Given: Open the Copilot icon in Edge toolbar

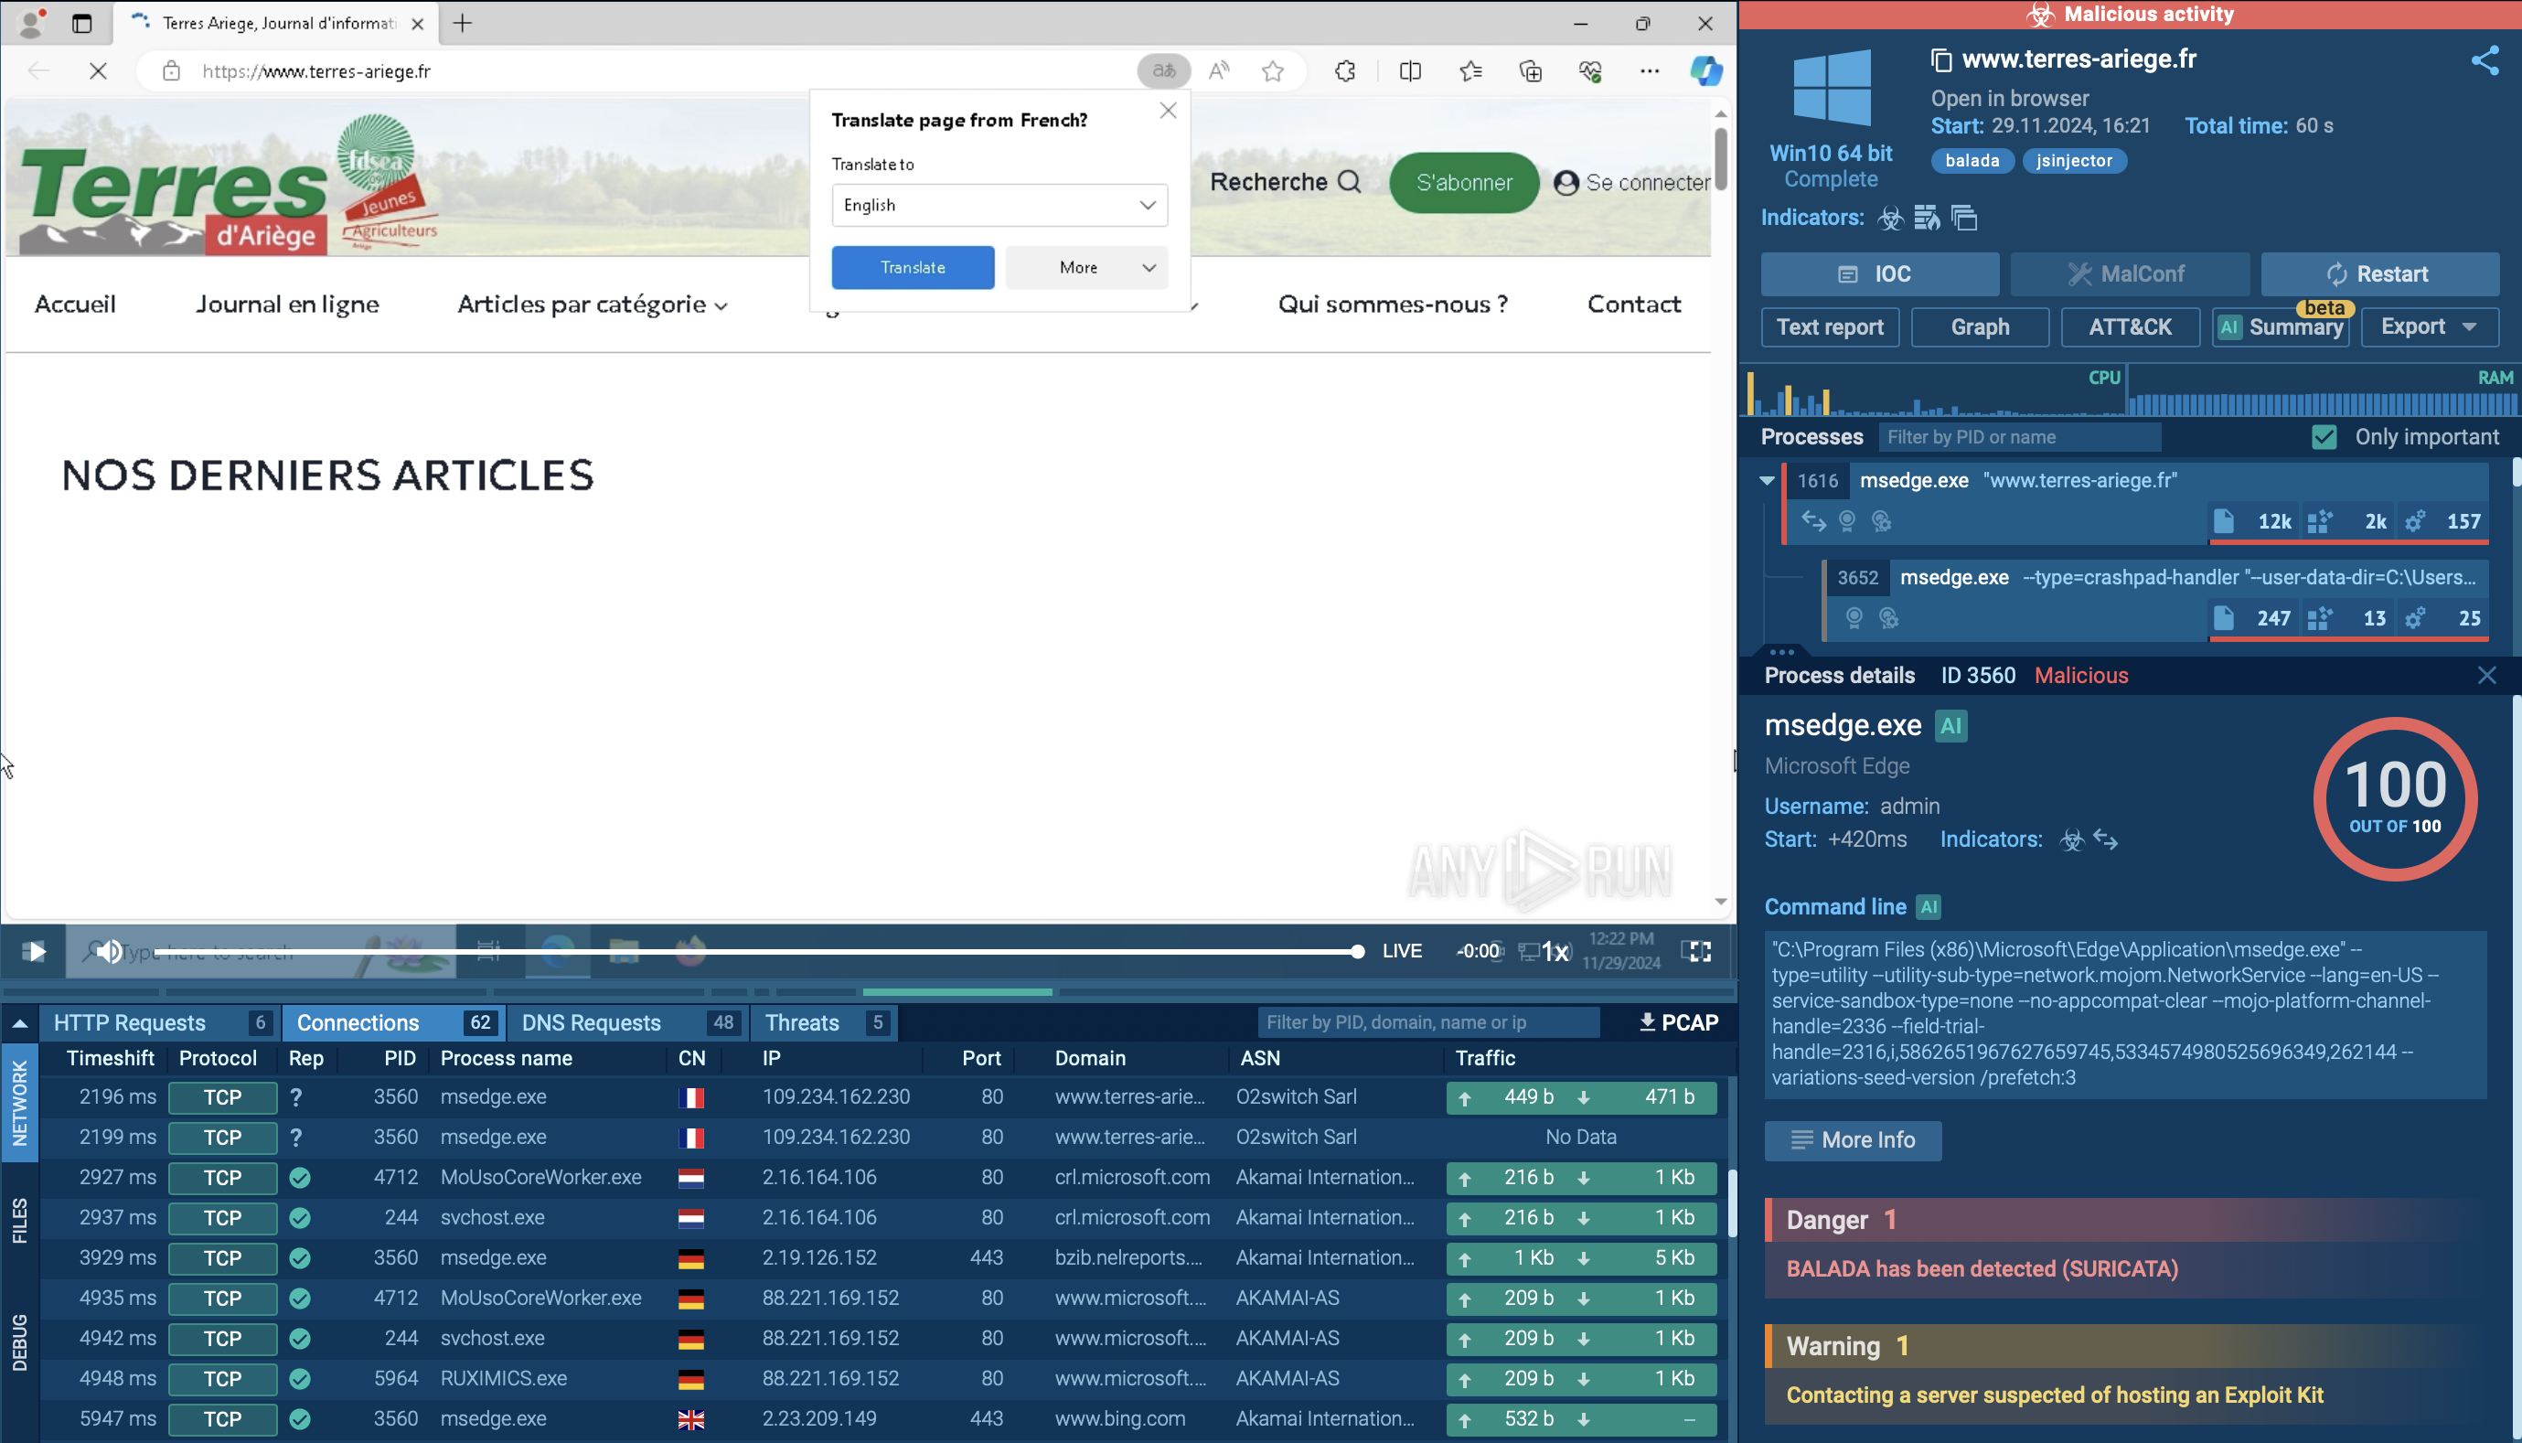Looking at the screenshot, I should 1705,71.
